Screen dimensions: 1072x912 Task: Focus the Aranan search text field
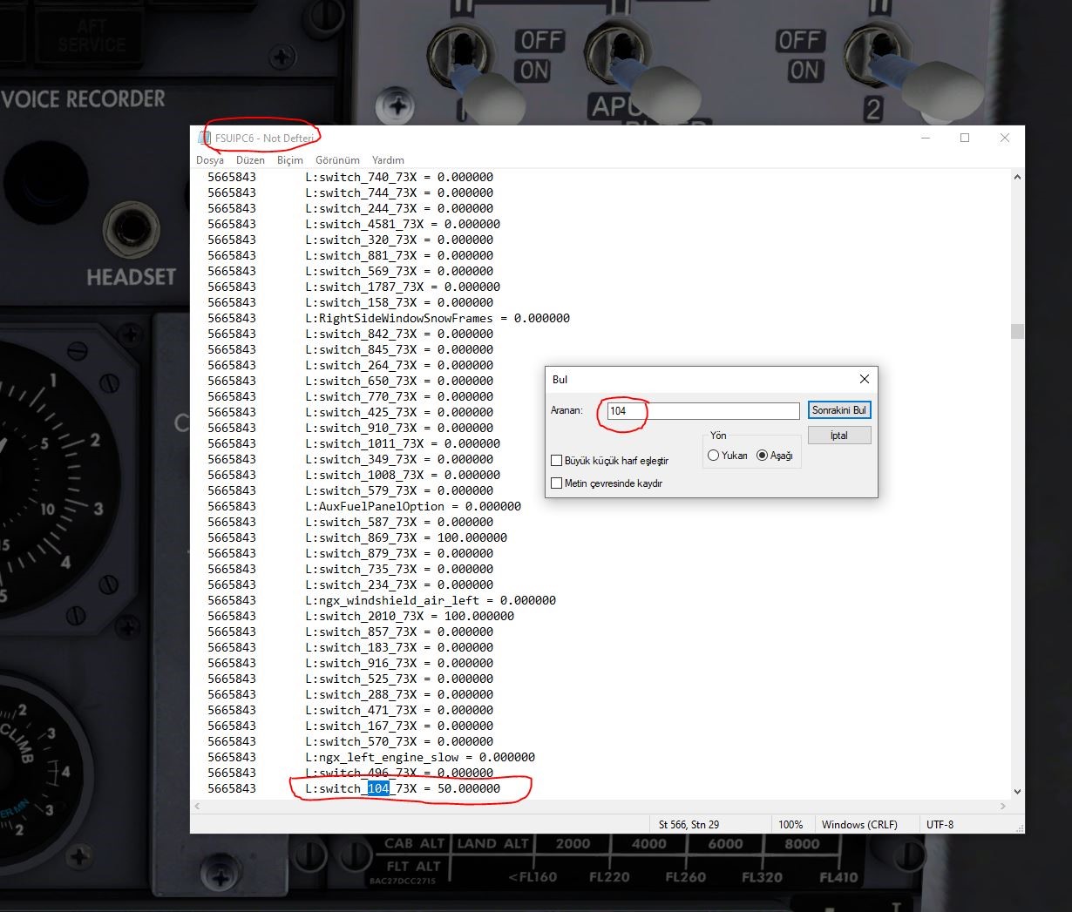[x=702, y=410]
